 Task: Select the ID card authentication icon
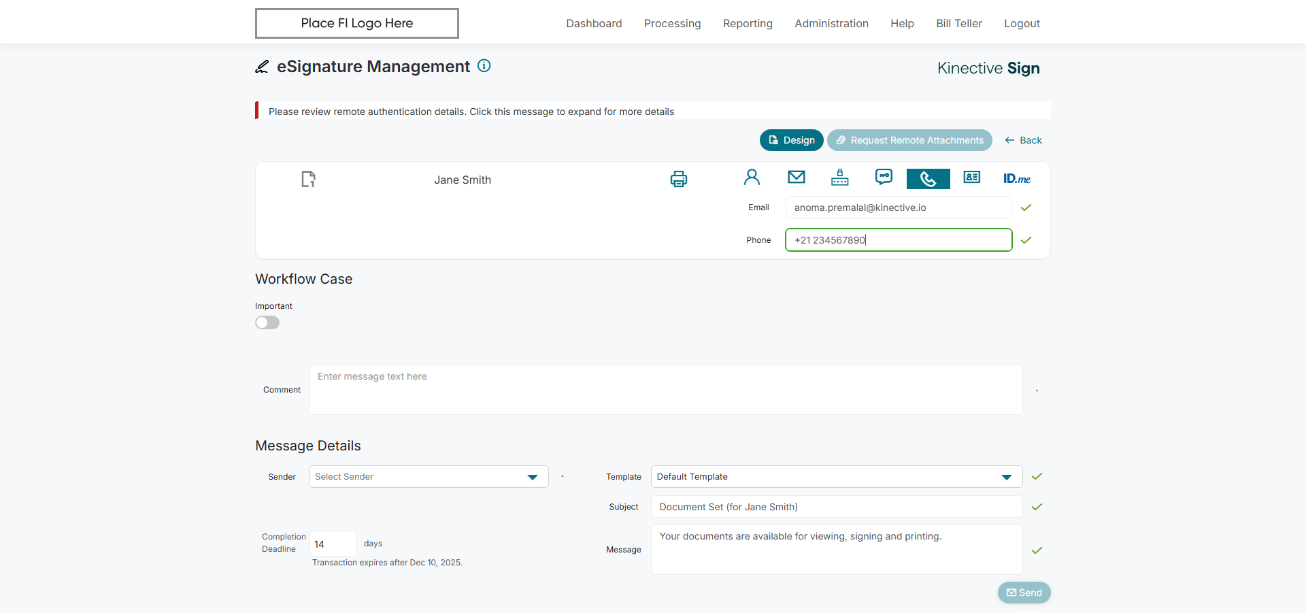972,178
